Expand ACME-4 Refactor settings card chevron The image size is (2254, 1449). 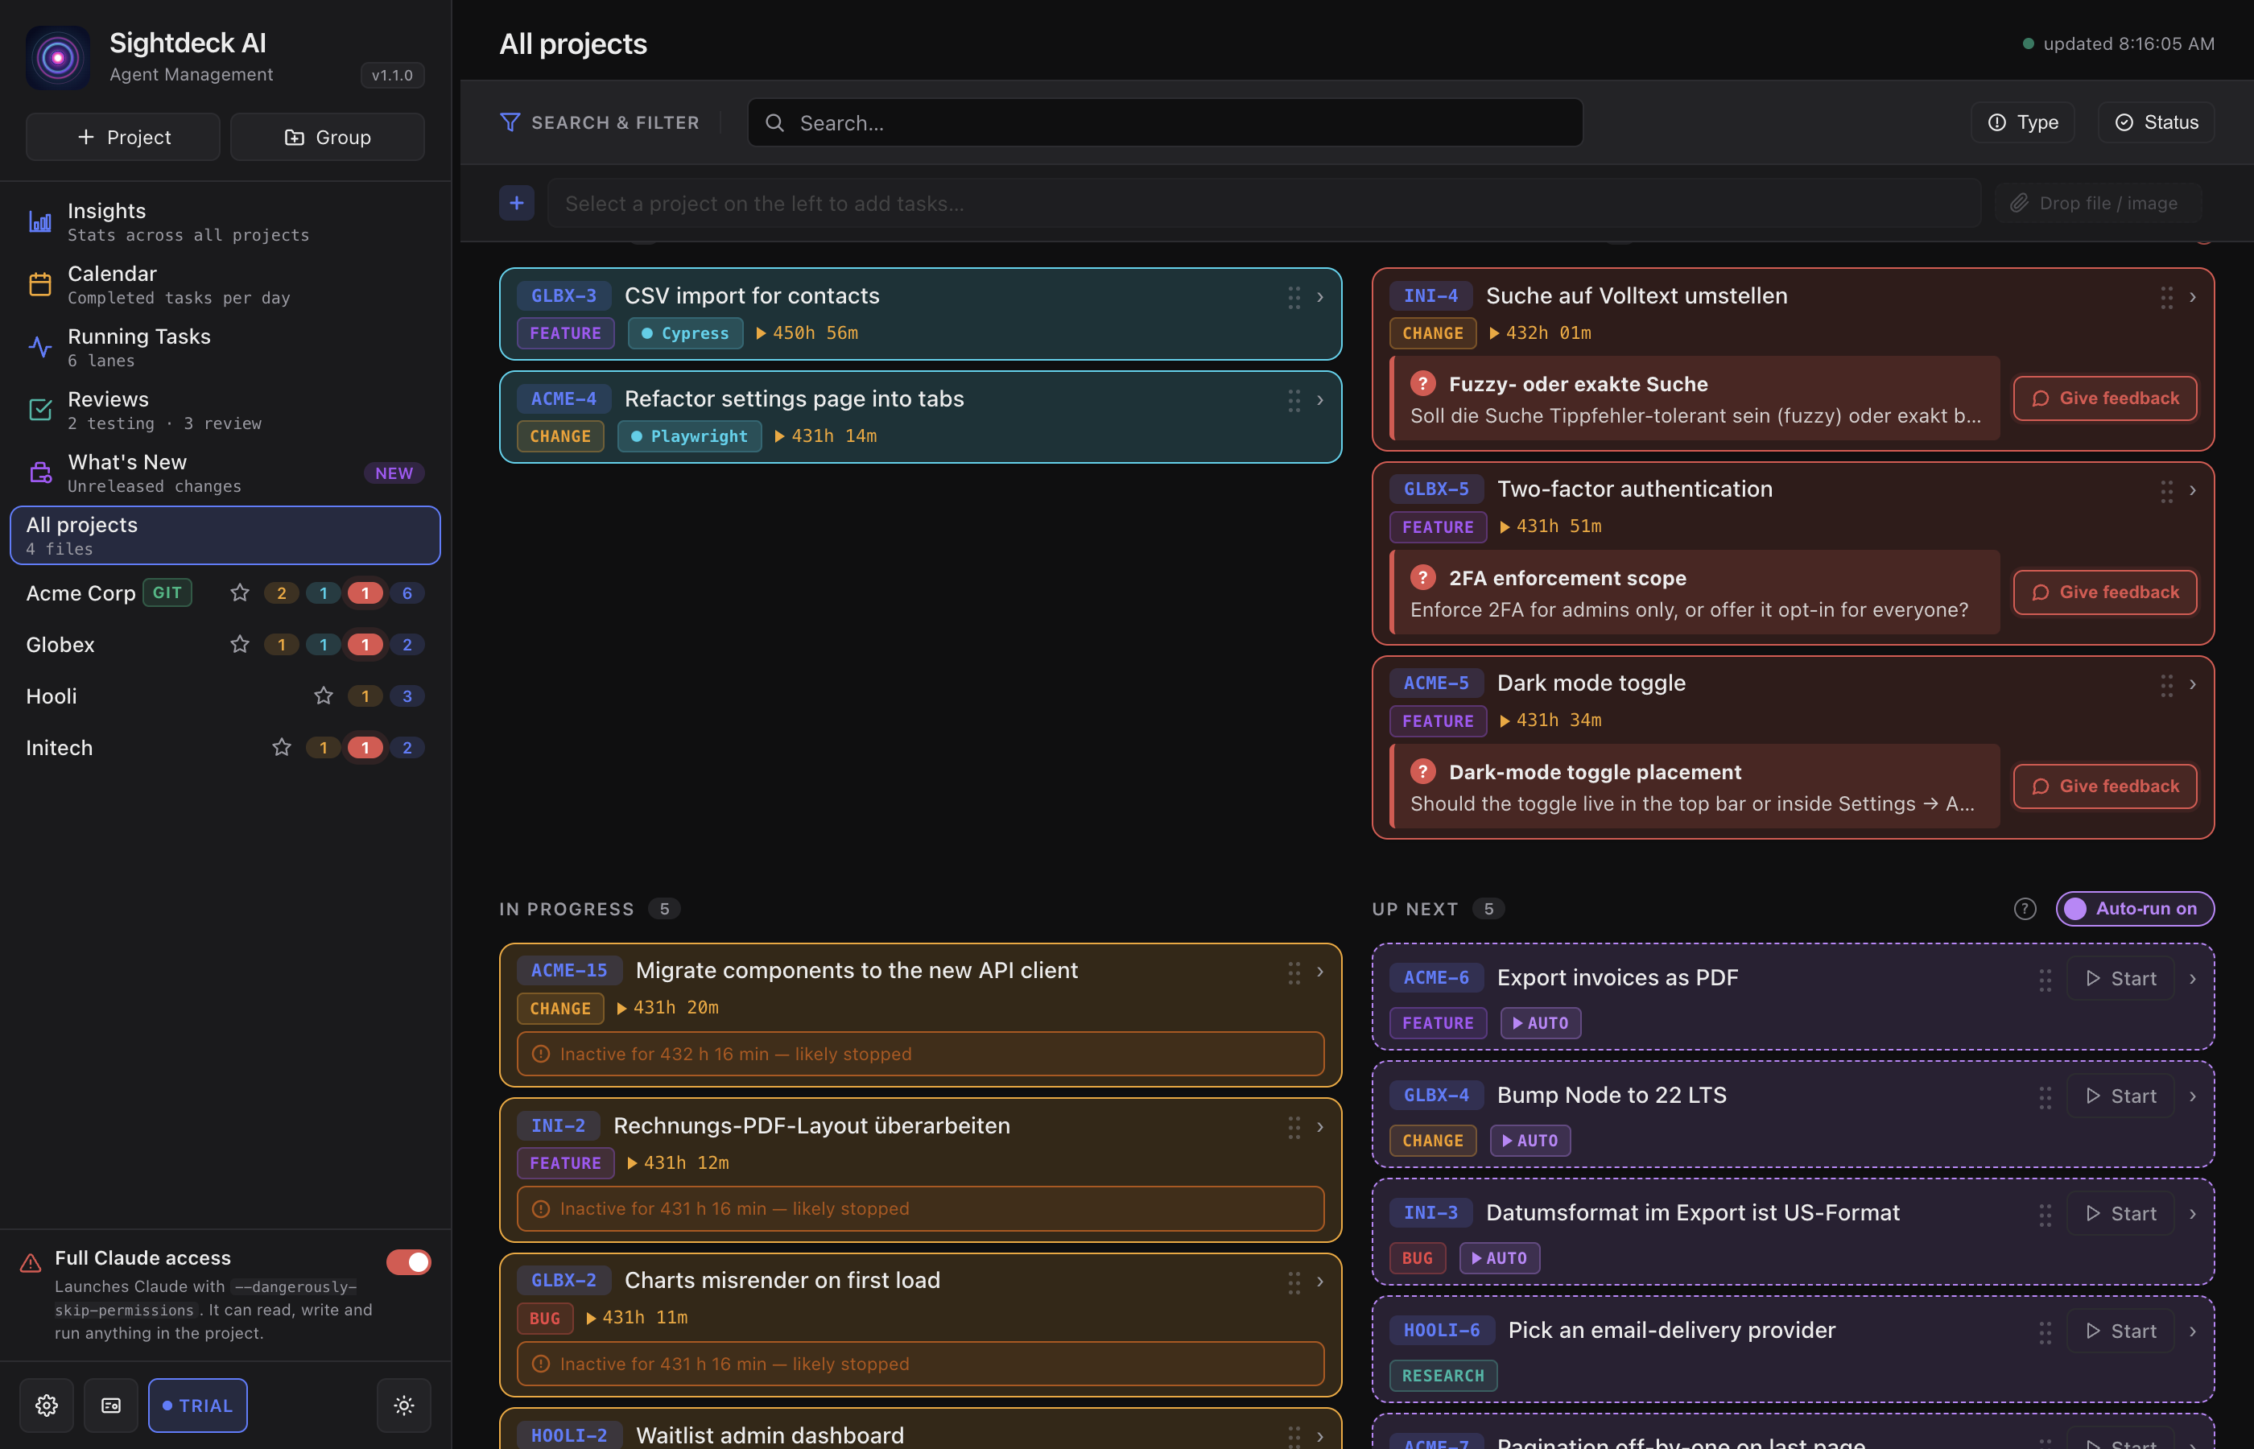pos(1321,401)
